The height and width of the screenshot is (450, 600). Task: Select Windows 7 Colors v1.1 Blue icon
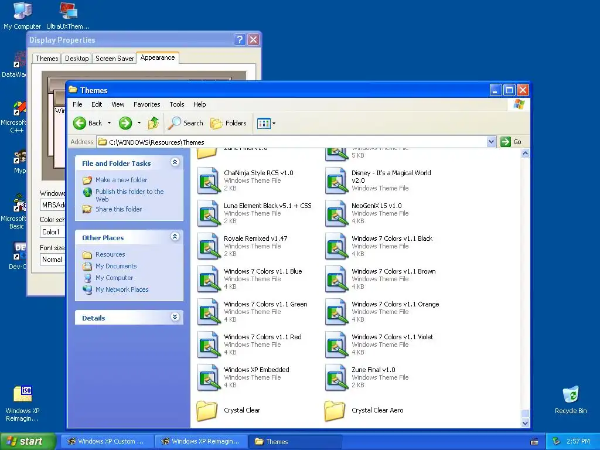209,279
